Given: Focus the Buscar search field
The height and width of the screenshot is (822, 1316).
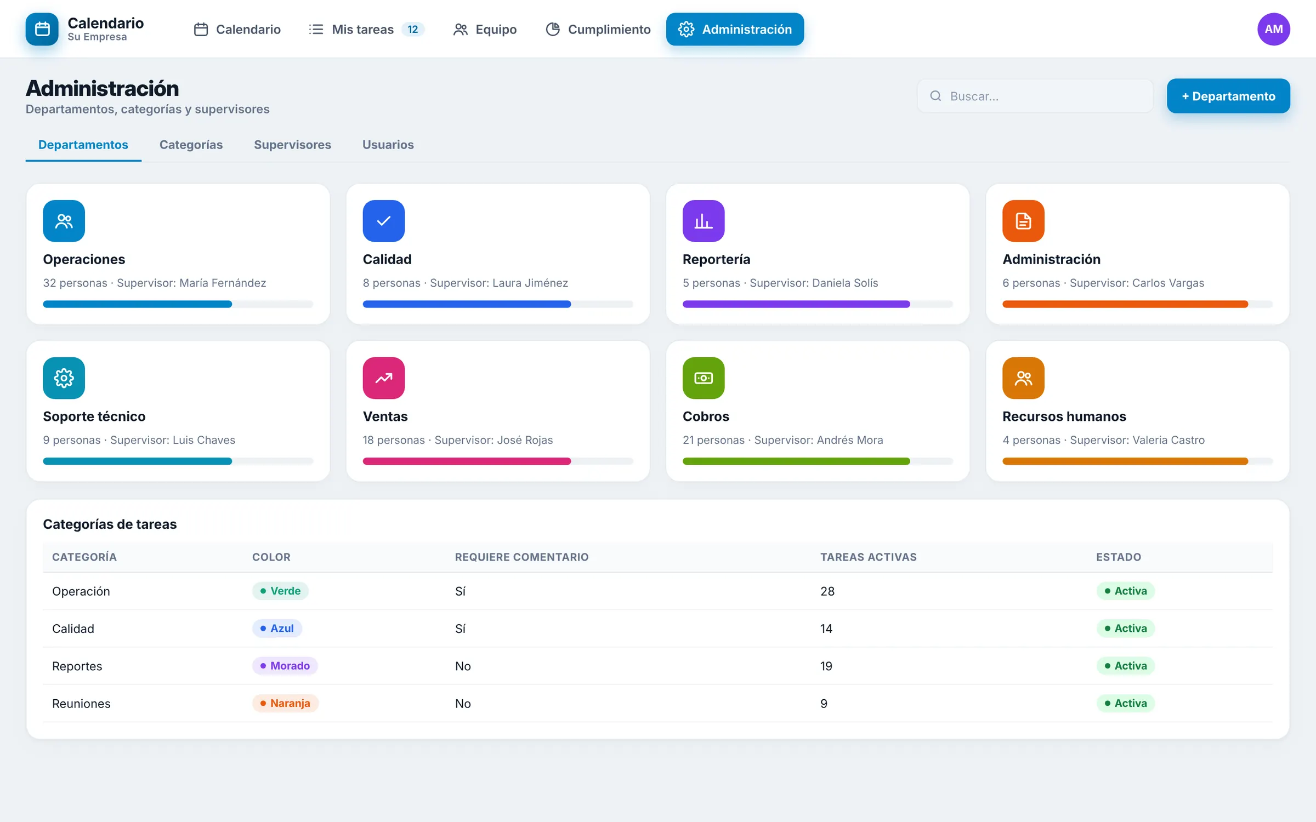Looking at the screenshot, I should (1035, 96).
